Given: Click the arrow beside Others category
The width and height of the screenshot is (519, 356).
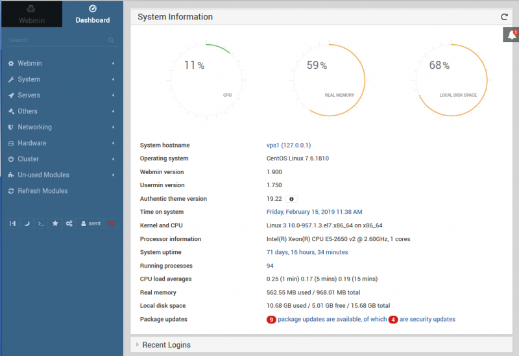Looking at the screenshot, I should click(113, 111).
